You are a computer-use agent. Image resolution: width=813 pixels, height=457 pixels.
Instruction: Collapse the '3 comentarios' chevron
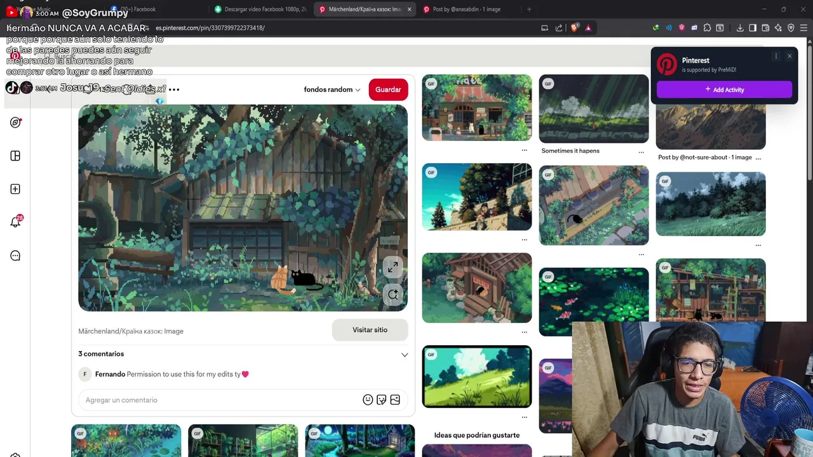(x=405, y=355)
